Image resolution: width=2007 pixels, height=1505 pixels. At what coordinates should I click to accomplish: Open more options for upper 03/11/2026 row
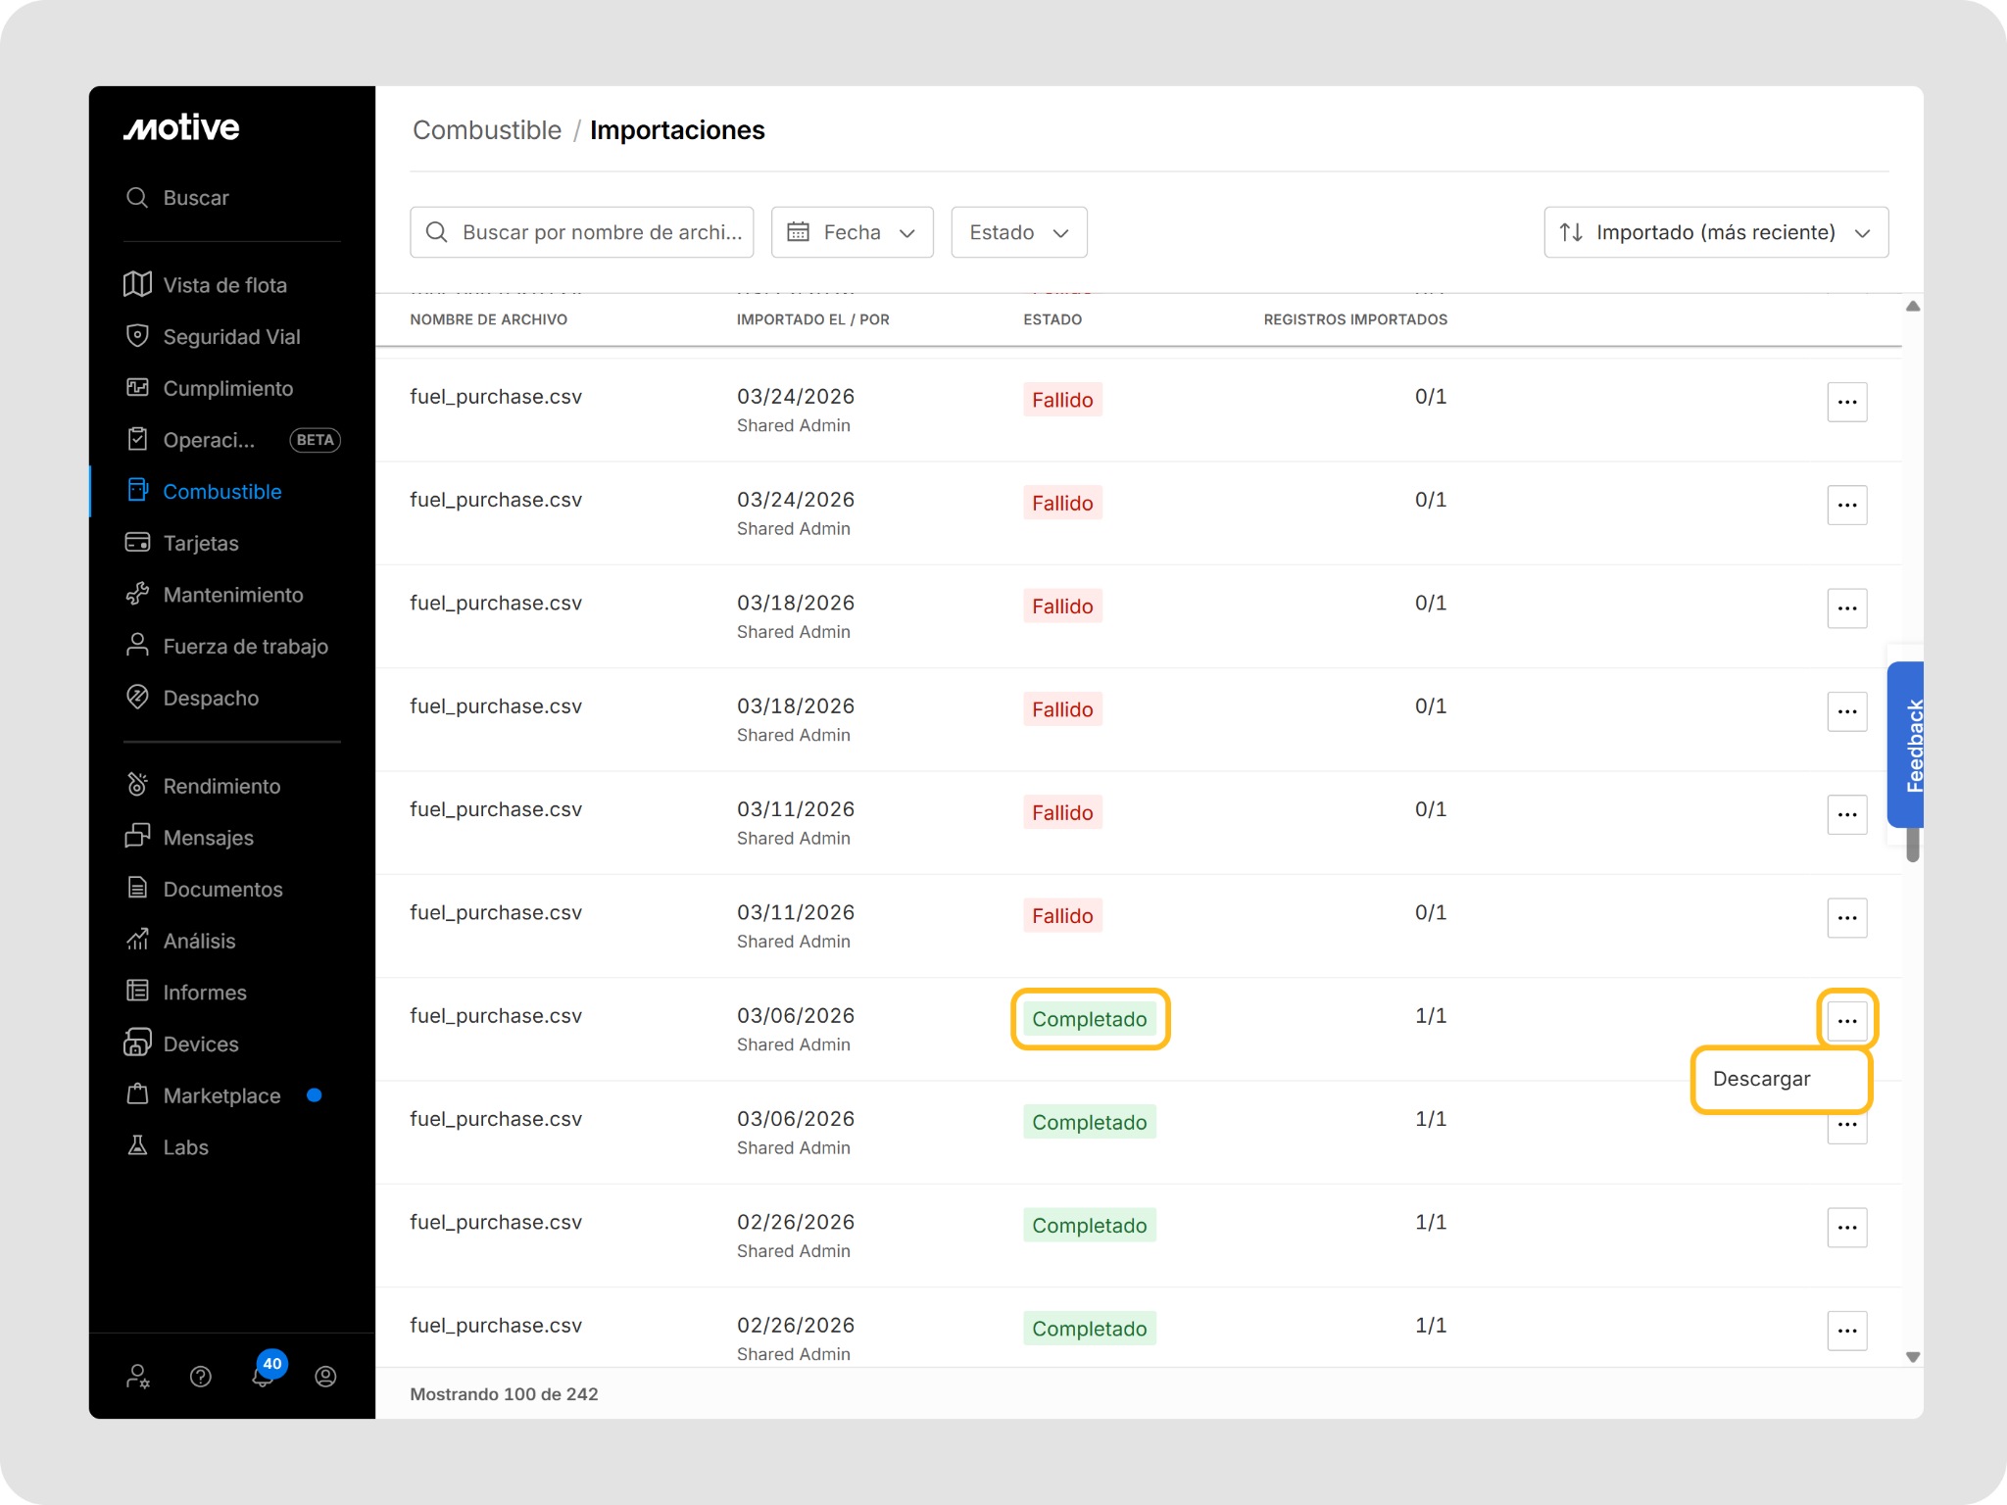coord(1847,814)
